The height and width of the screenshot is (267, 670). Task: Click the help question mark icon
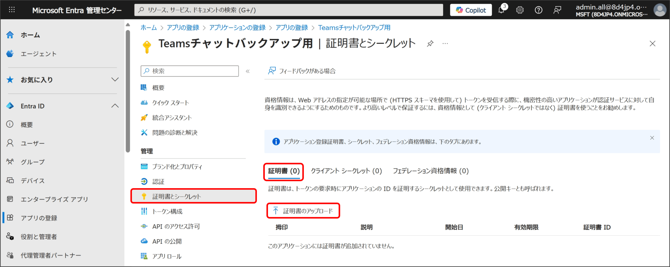pyautogui.click(x=538, y=10)
